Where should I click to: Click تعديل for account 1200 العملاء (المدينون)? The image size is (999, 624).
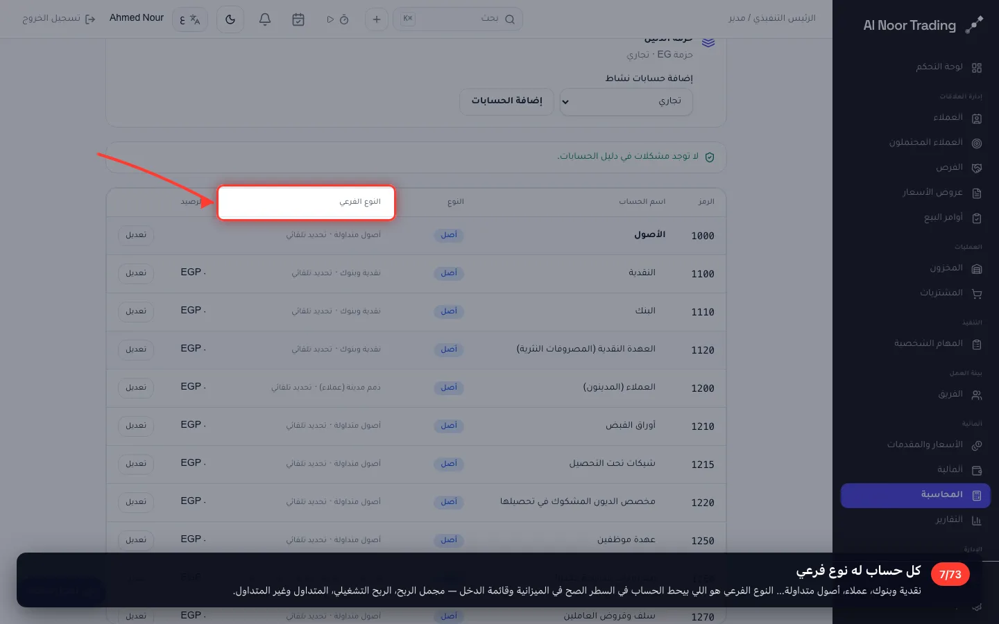point(136,388)
